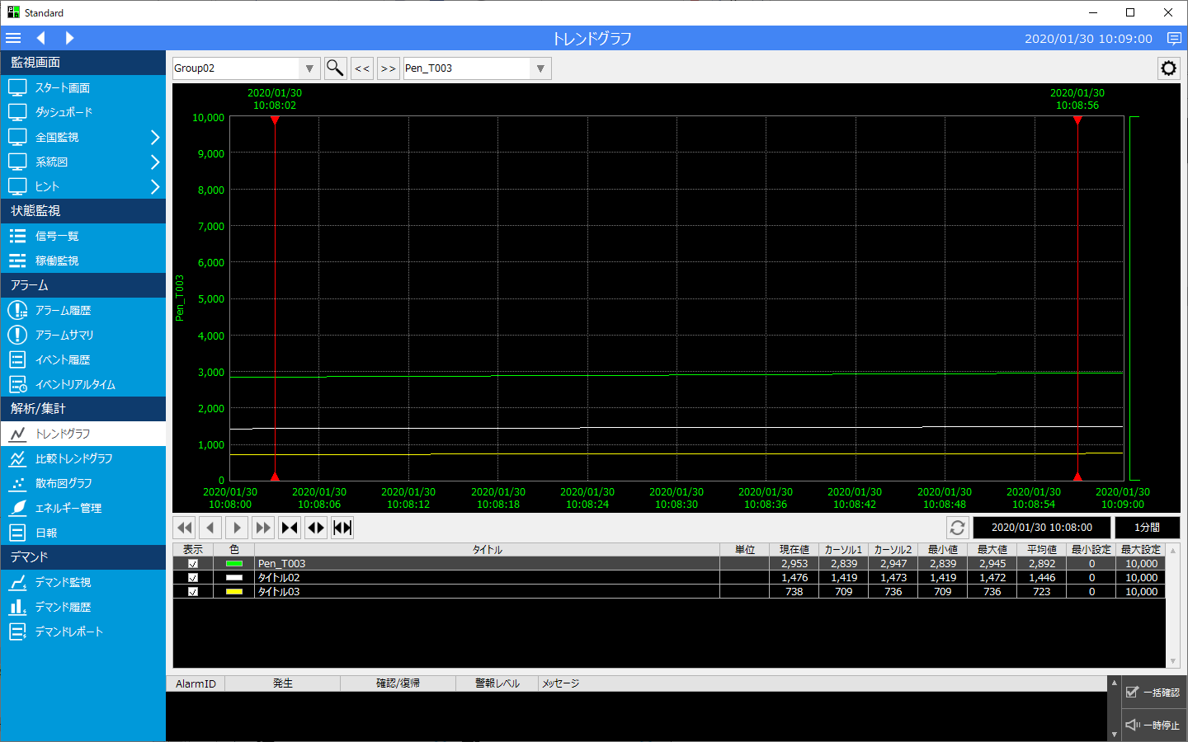Screen dimensions: 1188x742
Task: Open アラーム履歴 in the sidebar
Action: point(63,311)
